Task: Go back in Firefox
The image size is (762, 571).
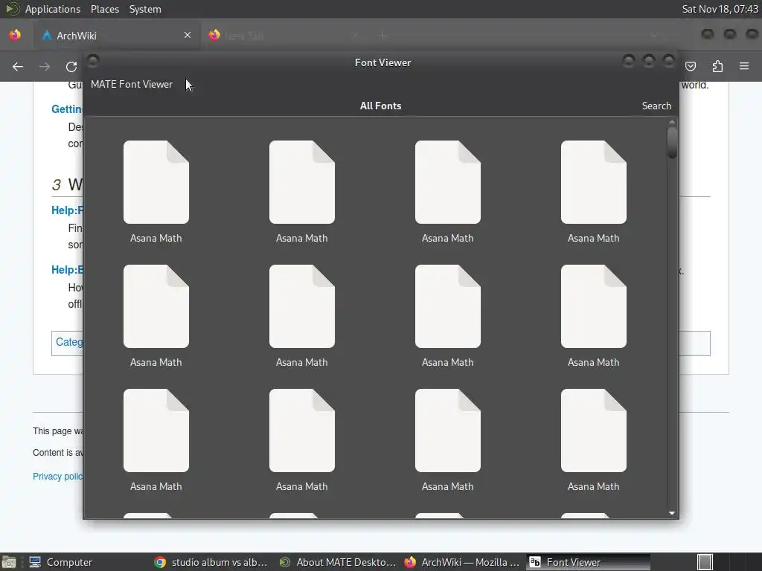Action: pos(18,66)
